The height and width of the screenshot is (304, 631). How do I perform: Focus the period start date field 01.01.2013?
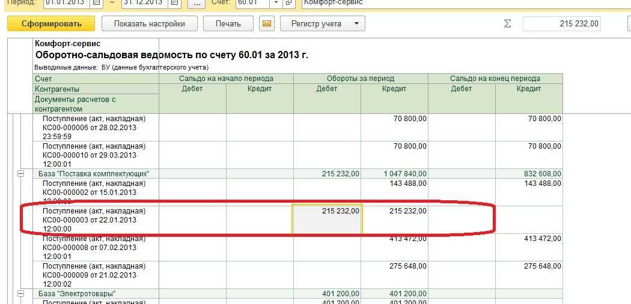click(x=67, y=2)
